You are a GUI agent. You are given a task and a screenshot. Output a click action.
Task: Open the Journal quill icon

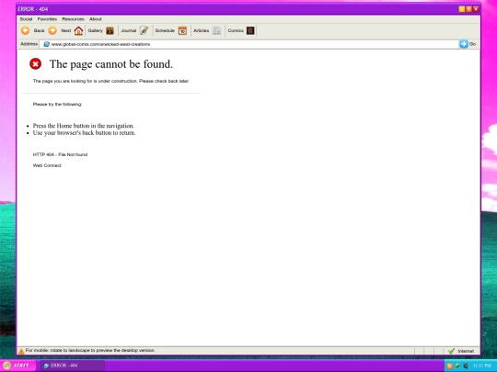(144, 30)
